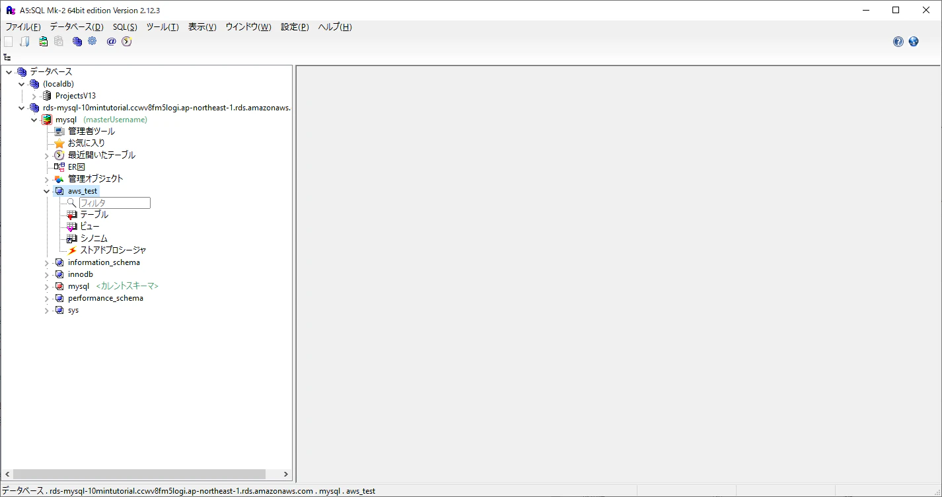Click the ビュー view icon
Screen dimensions: 942x497
pyautogui.click(x=72, y=227)
